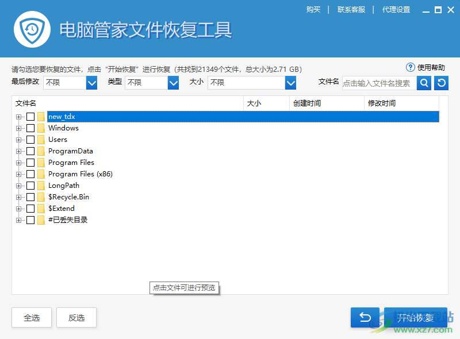The height and width of the screenshot is (339, 460).
Task: Click the shield clock app logo
Action: pyautogui.click(x=32, y=29)
